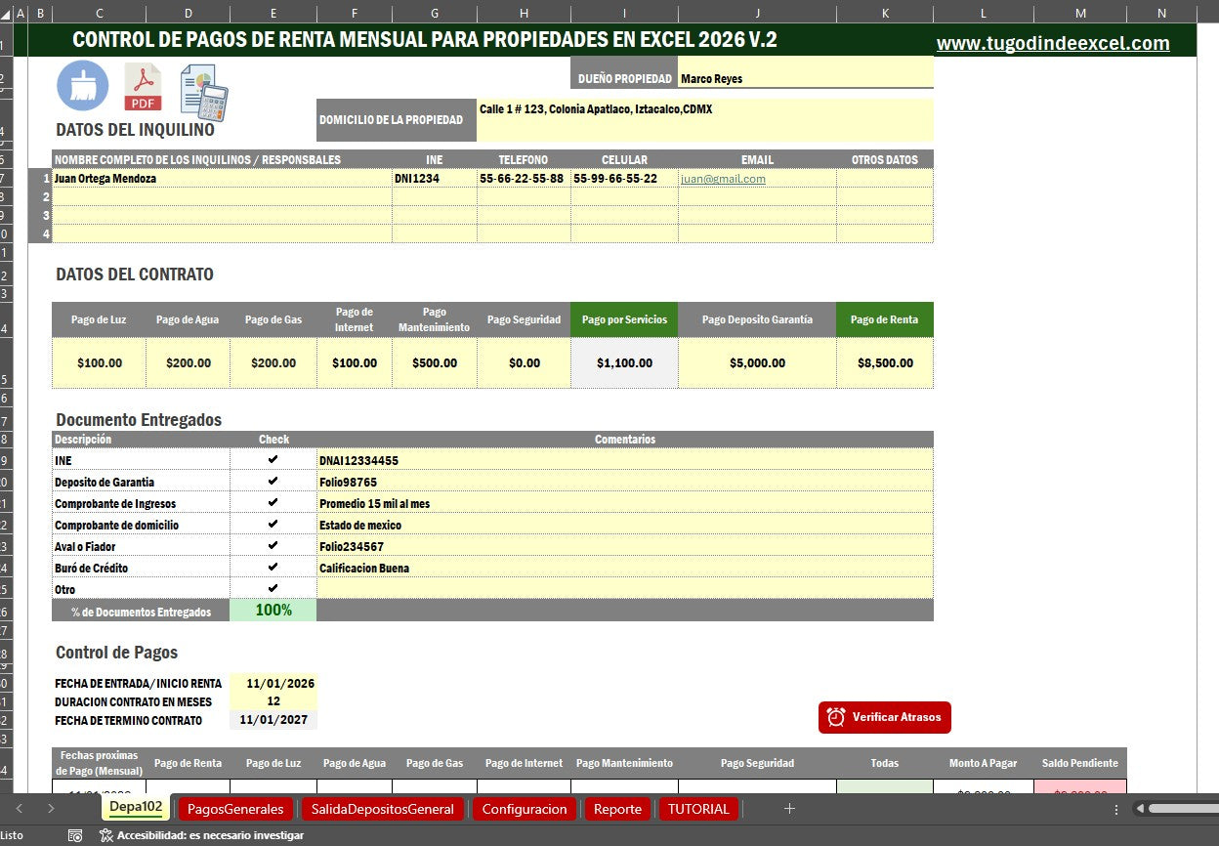Open the sheet list via the three-dot menu

tap(1114, 809)
